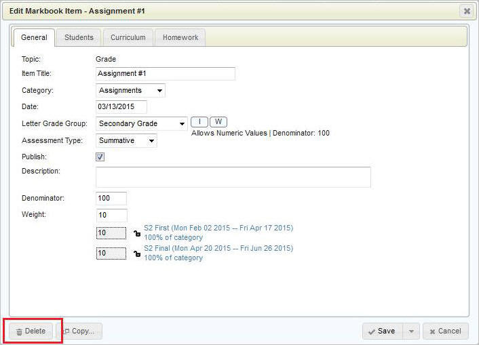The image size is (479, 345).
Task: Click the I letter grade button
Action: point(199,122)
